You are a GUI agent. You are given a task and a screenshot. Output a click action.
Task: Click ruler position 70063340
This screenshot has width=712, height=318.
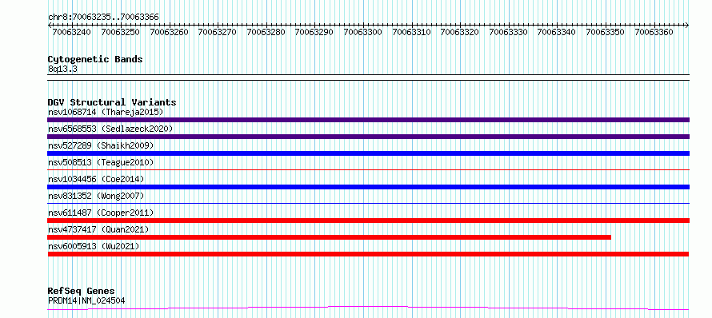[557, 32]
